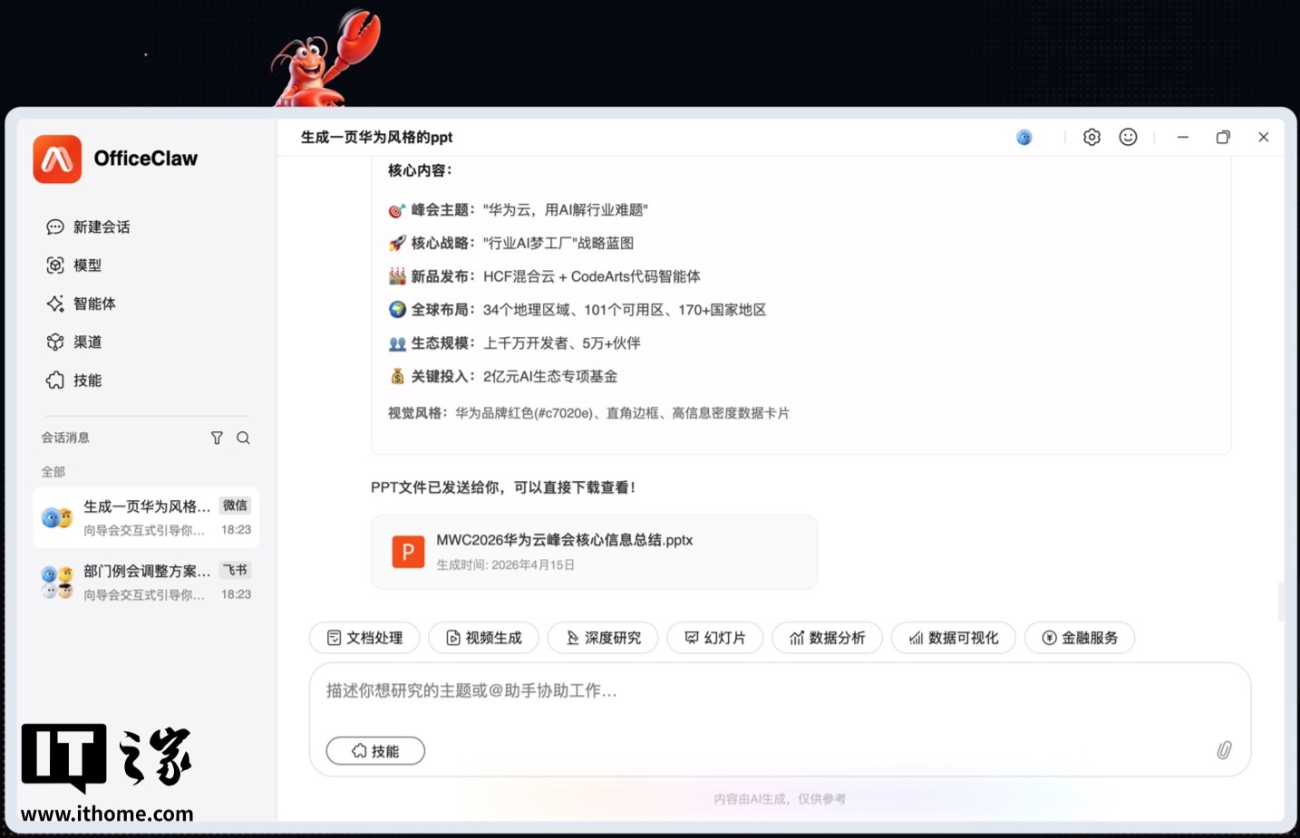Click the message input field

point(635,690)
